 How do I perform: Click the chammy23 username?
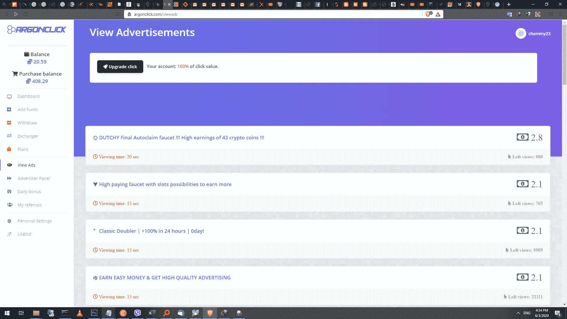(539, 34)
